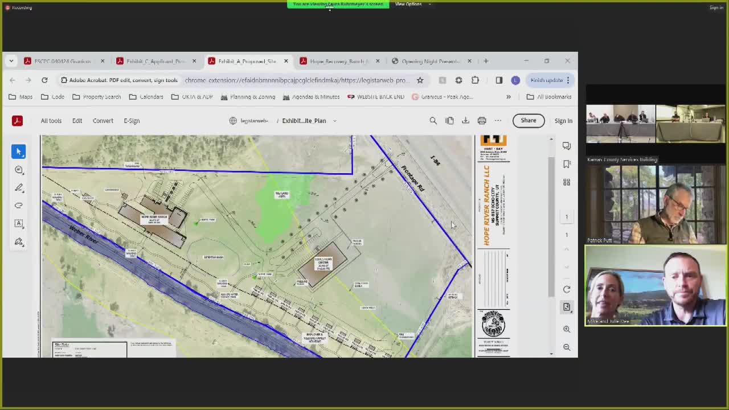Select the Exhibit A Proposed Site tab
The height and width of the screenshot is (410, 729).
tap(248, 61)
